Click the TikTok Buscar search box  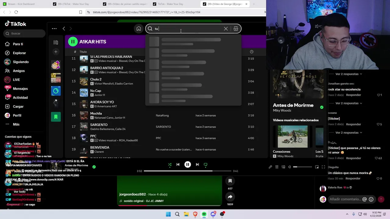click(24, 33)
